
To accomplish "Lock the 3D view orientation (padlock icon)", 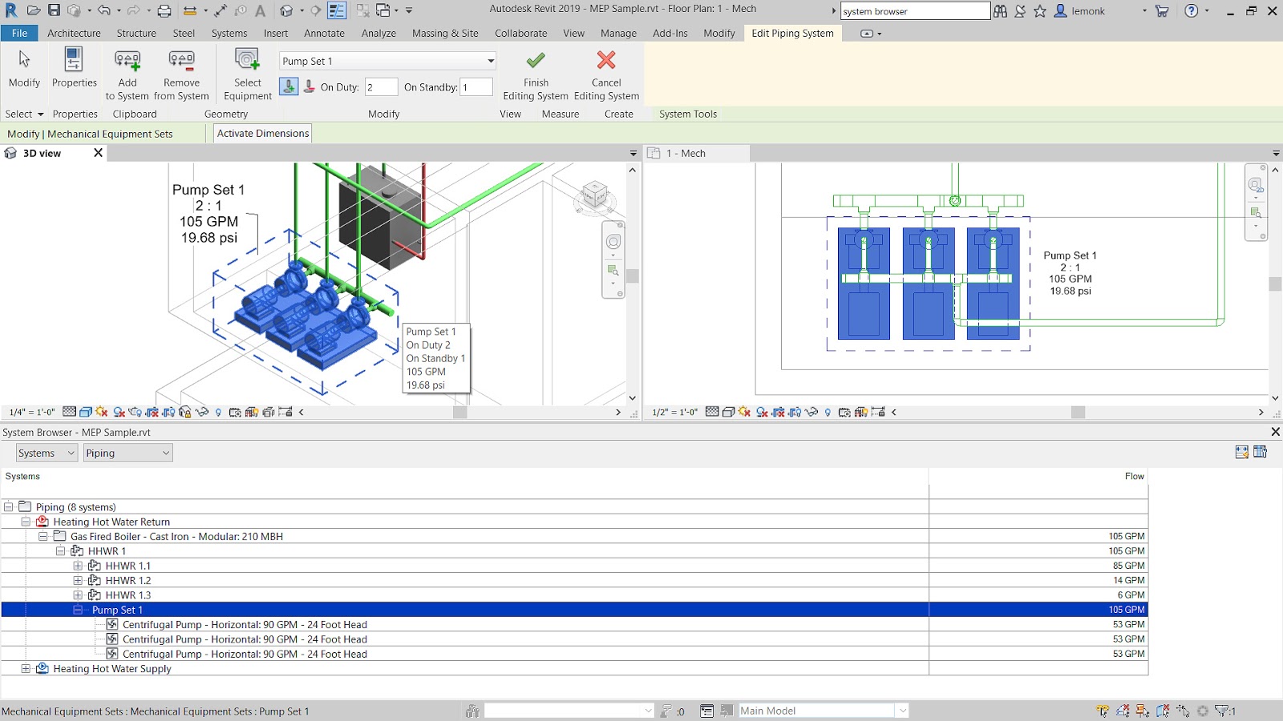I will pos(186,412).
